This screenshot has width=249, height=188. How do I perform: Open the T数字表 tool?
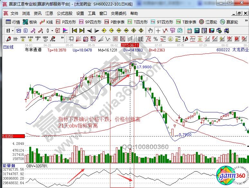[x=186, y=22]
